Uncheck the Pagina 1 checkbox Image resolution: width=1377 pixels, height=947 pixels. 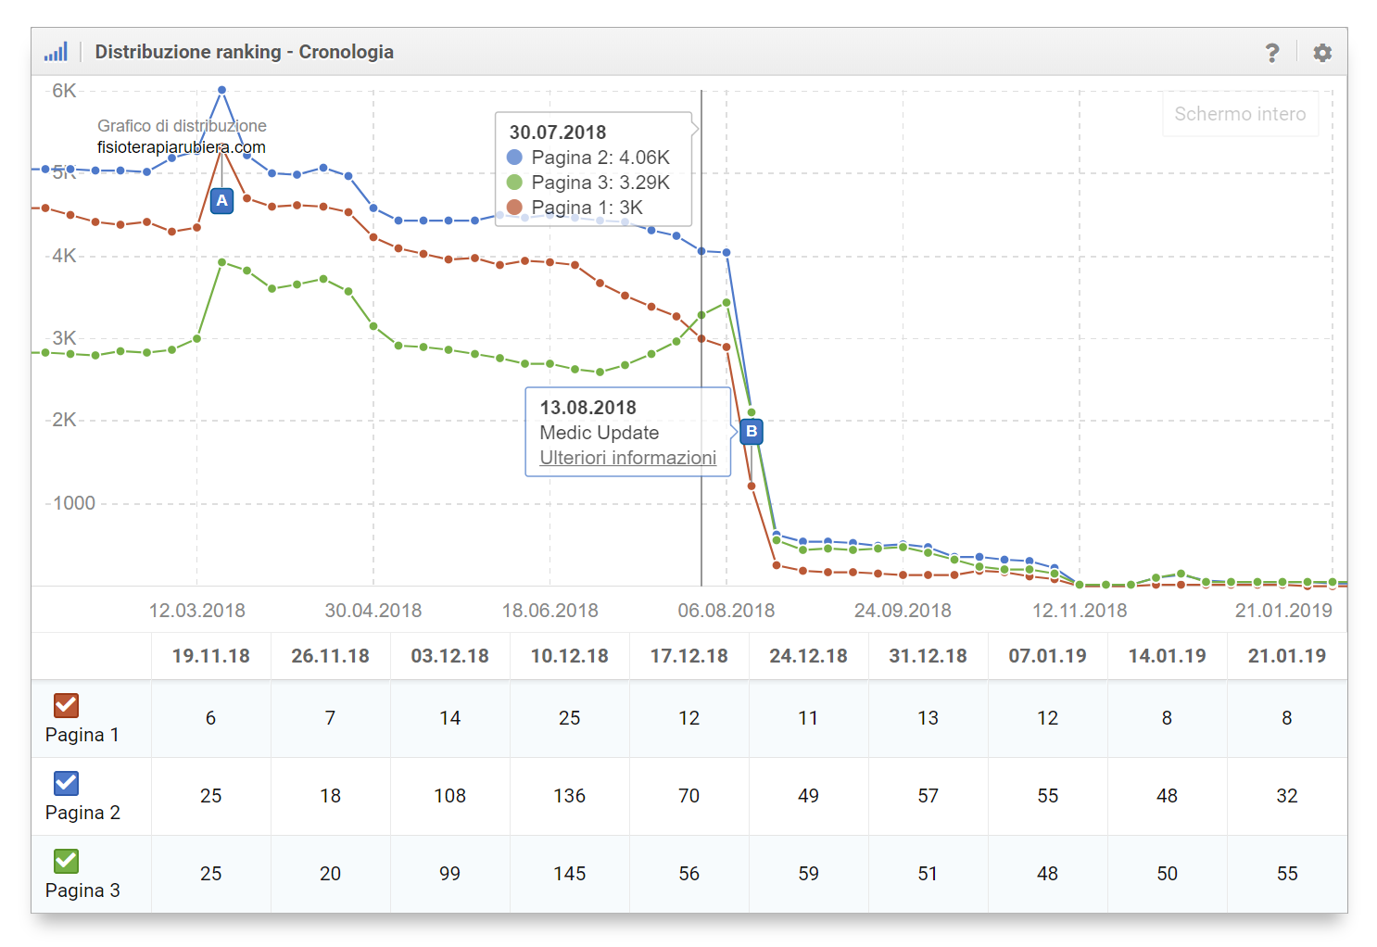[66, 705]
